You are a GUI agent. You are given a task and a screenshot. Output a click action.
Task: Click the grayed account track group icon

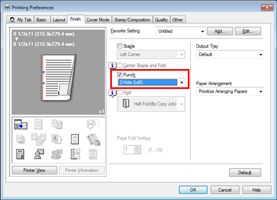pyautogui.click(x=57, y=154)
